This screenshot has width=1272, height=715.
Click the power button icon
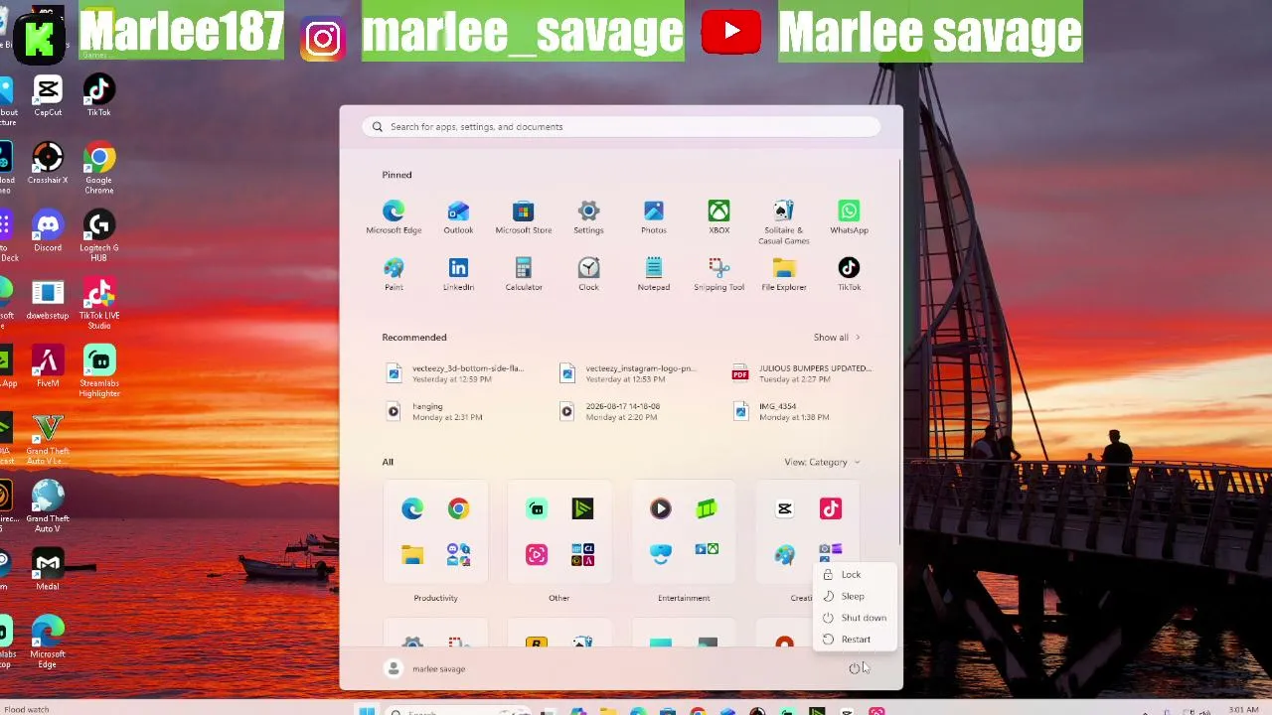(855, 668)
